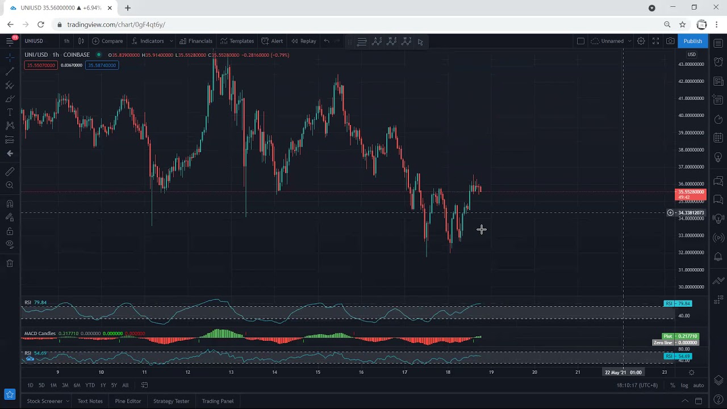Viewport: 727px width, 409px height.
Task: Open the Pine Editor tab
Action: [128, 401]
